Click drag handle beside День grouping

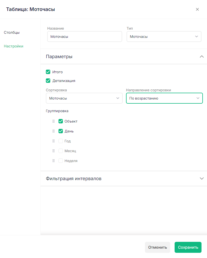54,131
